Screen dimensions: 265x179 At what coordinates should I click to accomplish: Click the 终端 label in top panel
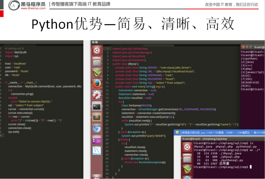click(95, 42)
